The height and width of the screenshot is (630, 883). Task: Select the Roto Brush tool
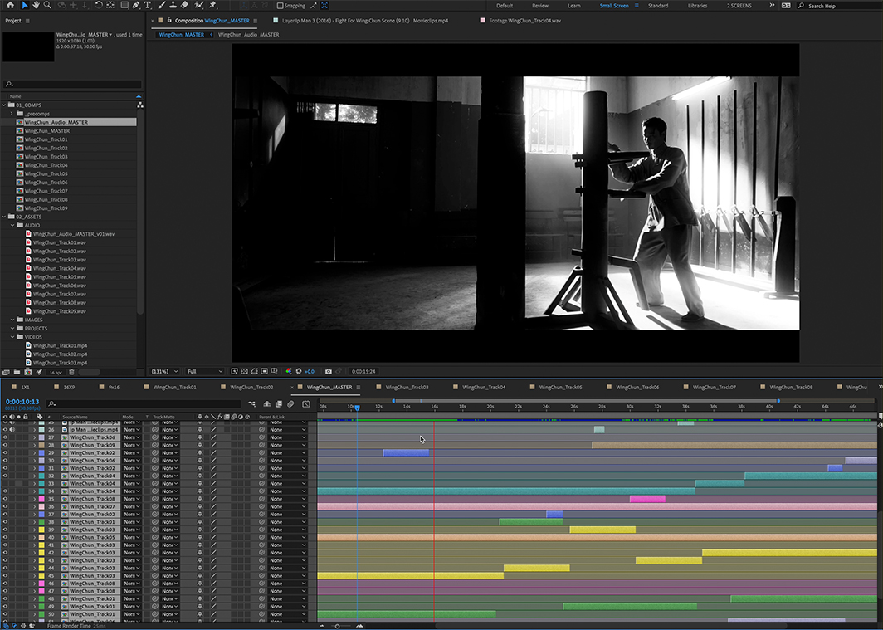click(x=199, y=5)
